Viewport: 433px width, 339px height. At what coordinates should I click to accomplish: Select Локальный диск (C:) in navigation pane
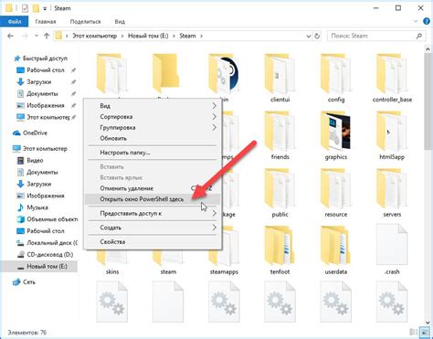(x=52, y=243)
